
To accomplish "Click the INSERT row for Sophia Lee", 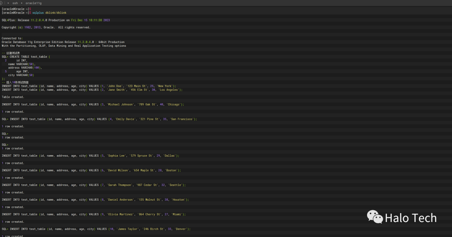I will click(x=90, y=156).
